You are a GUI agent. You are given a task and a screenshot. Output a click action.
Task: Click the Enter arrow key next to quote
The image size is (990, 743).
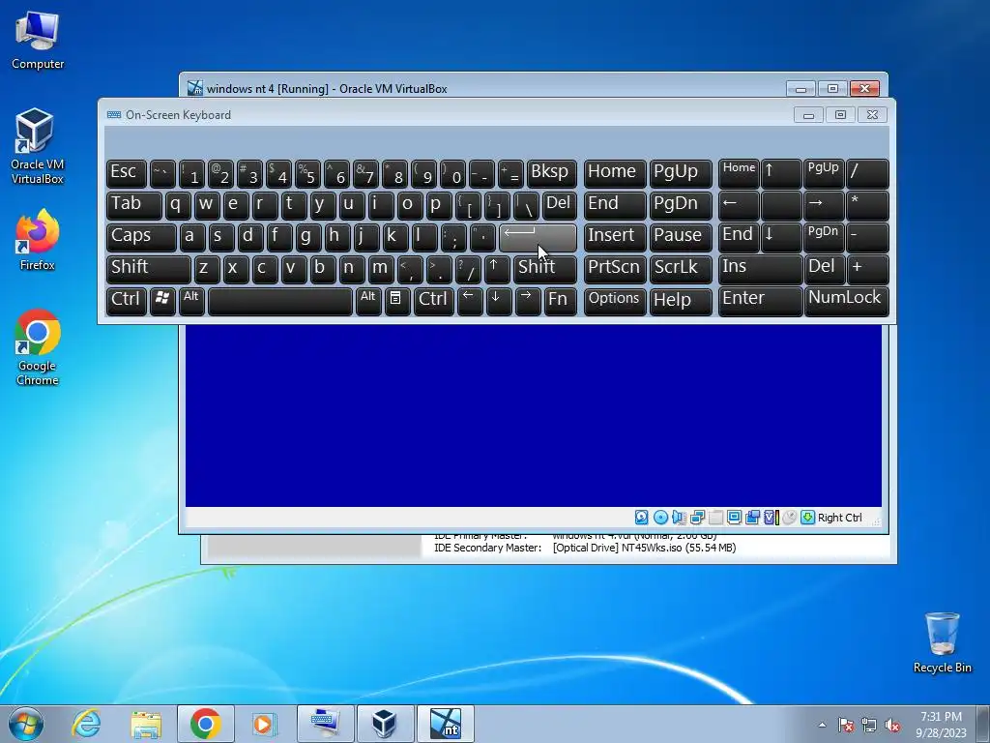[x=538, y=237]
